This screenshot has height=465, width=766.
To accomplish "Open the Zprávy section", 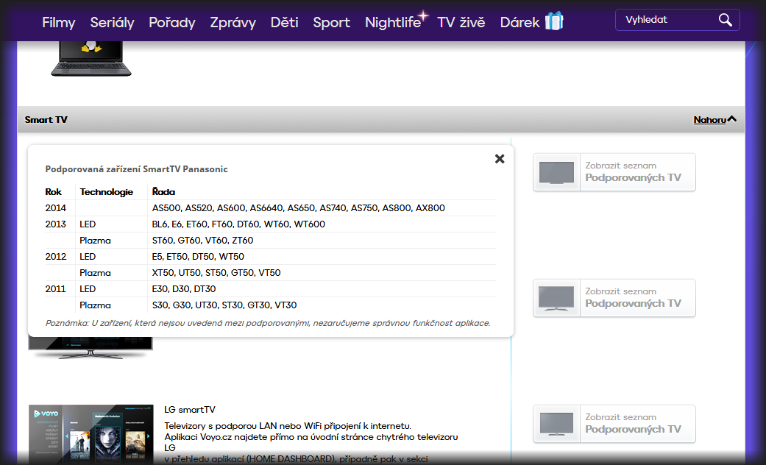I will (x=233, y=23).
